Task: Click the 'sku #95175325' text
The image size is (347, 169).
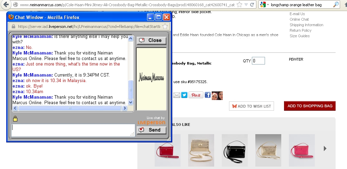Action: (194, 82)
